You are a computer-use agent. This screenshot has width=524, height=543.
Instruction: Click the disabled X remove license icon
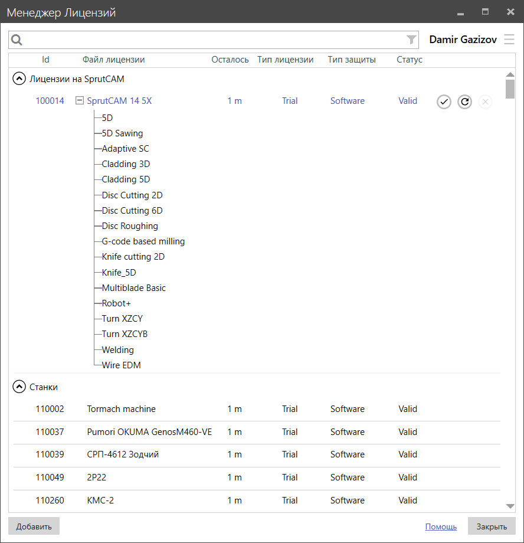click(485, 102)
